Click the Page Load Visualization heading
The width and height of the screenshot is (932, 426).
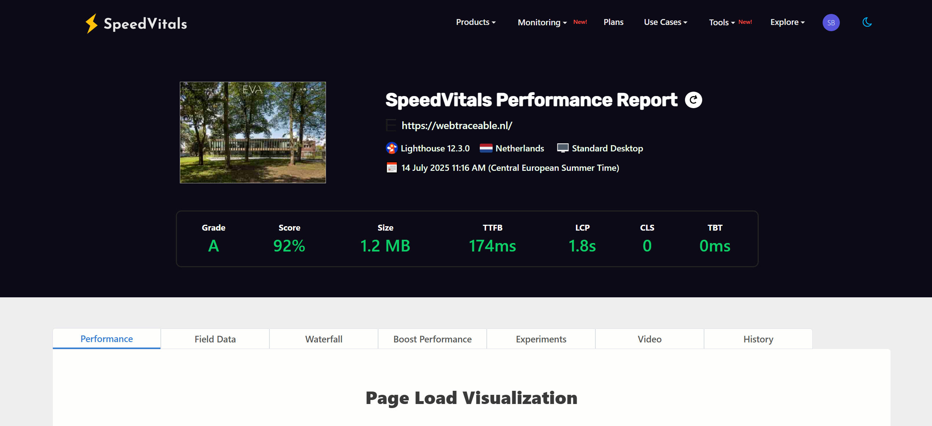click(471, 398)
